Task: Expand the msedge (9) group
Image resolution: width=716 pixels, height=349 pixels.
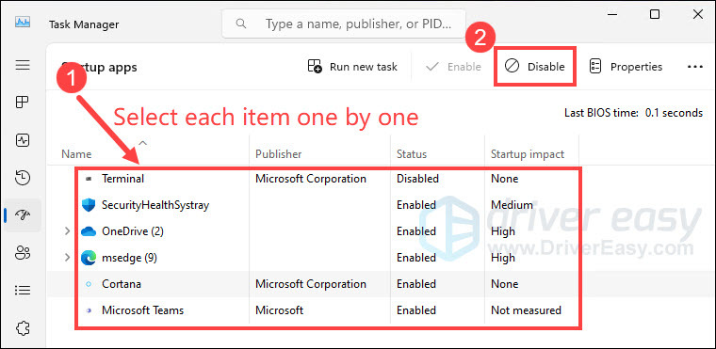Action: click(67, 258)
